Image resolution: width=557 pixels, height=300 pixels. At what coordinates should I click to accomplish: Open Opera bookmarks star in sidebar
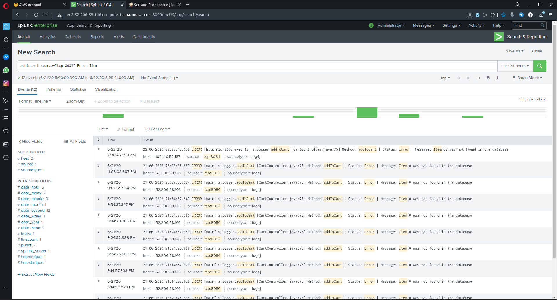point(6,39)
